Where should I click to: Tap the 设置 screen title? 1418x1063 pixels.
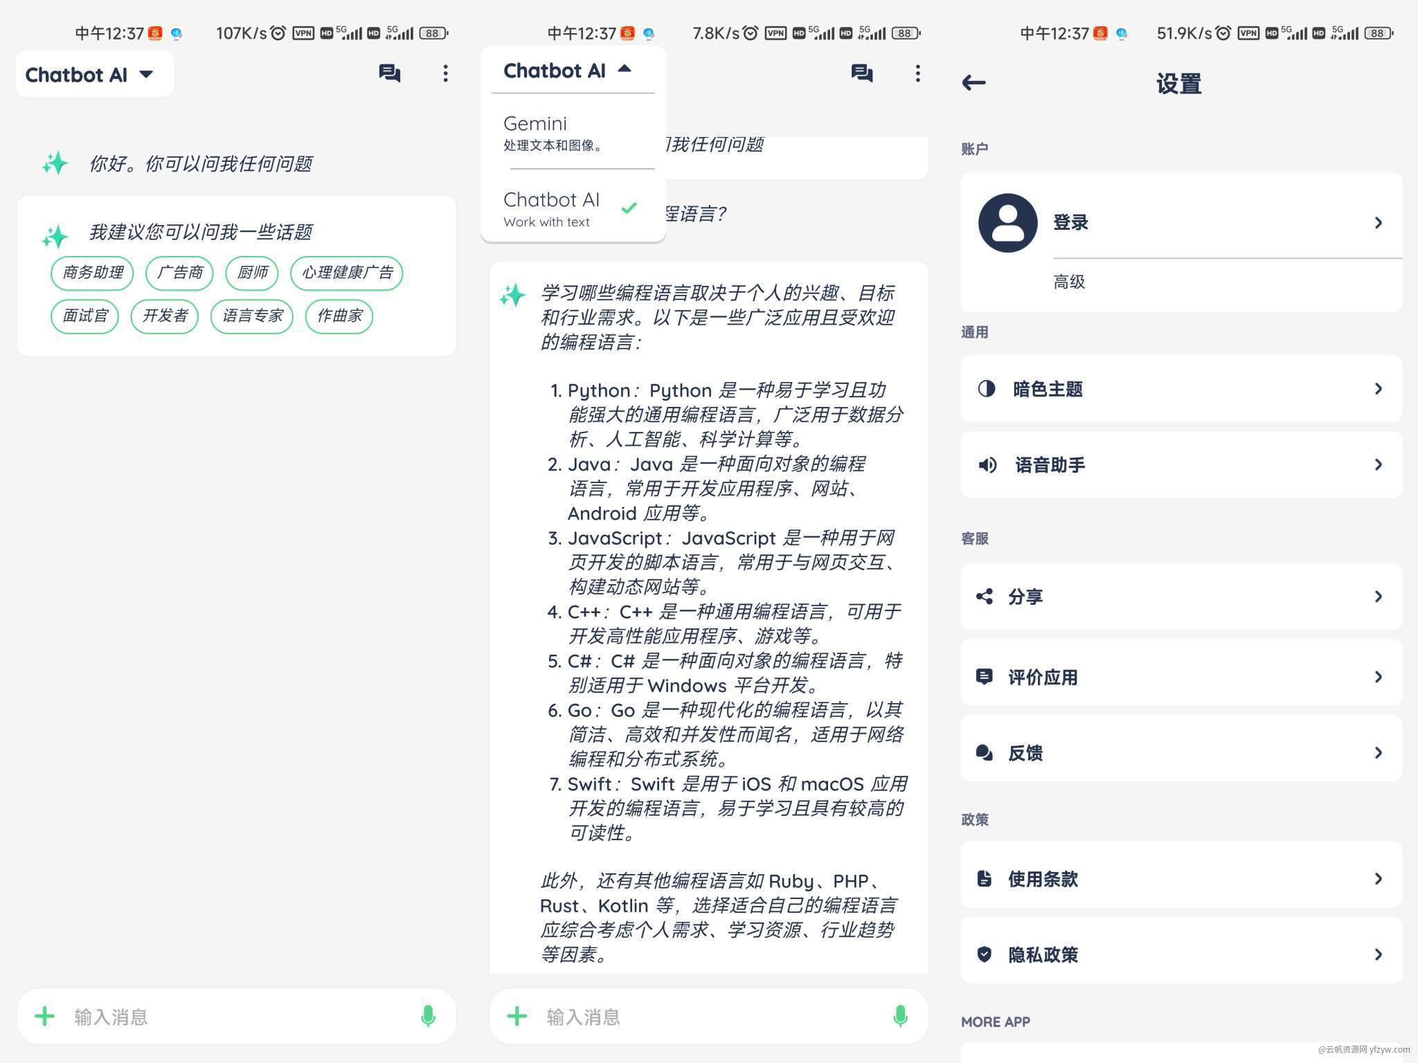[x=1178, y=84]
